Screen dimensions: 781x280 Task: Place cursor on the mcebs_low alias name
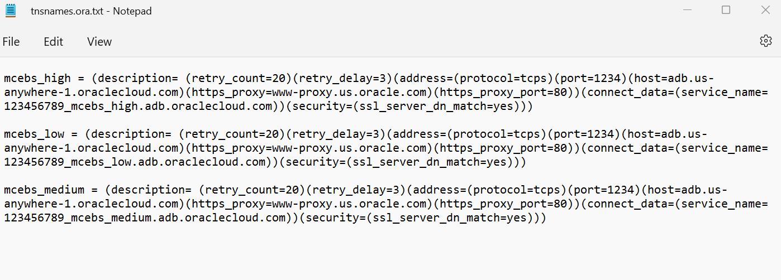click(x=34, y=134)
